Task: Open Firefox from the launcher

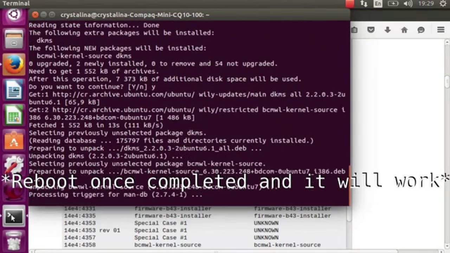Action: [x=14, y=65]
